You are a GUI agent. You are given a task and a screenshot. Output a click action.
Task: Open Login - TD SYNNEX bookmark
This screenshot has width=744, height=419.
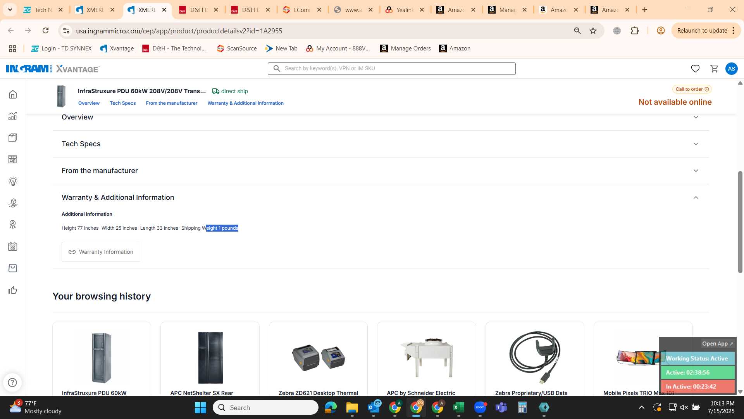coord(61,48)
